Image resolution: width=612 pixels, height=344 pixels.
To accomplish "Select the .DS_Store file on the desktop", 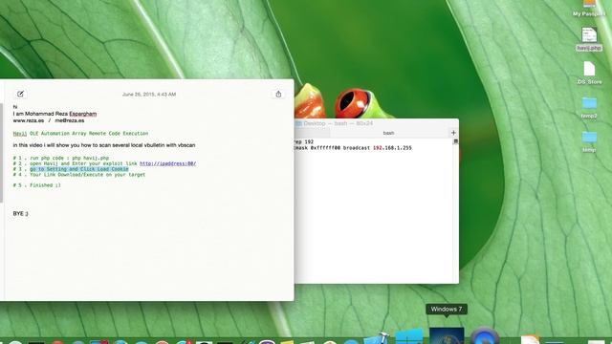I will [x=589, y=73].
